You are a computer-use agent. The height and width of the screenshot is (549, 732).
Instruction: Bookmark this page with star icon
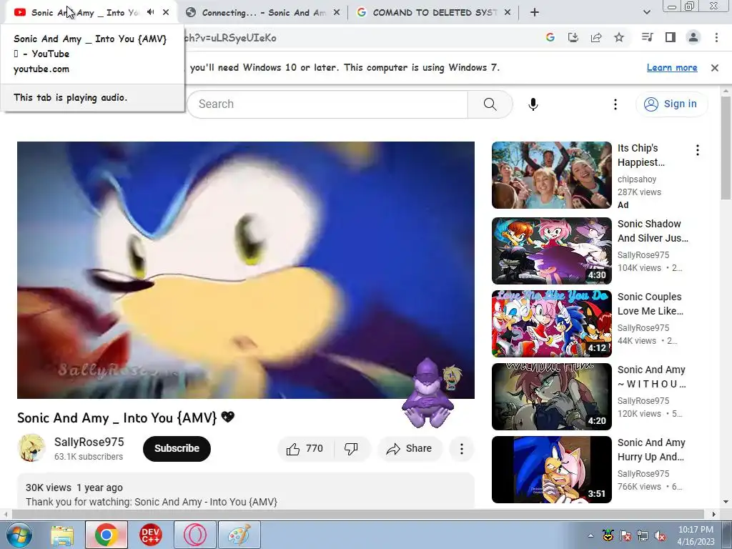[619, 37]
